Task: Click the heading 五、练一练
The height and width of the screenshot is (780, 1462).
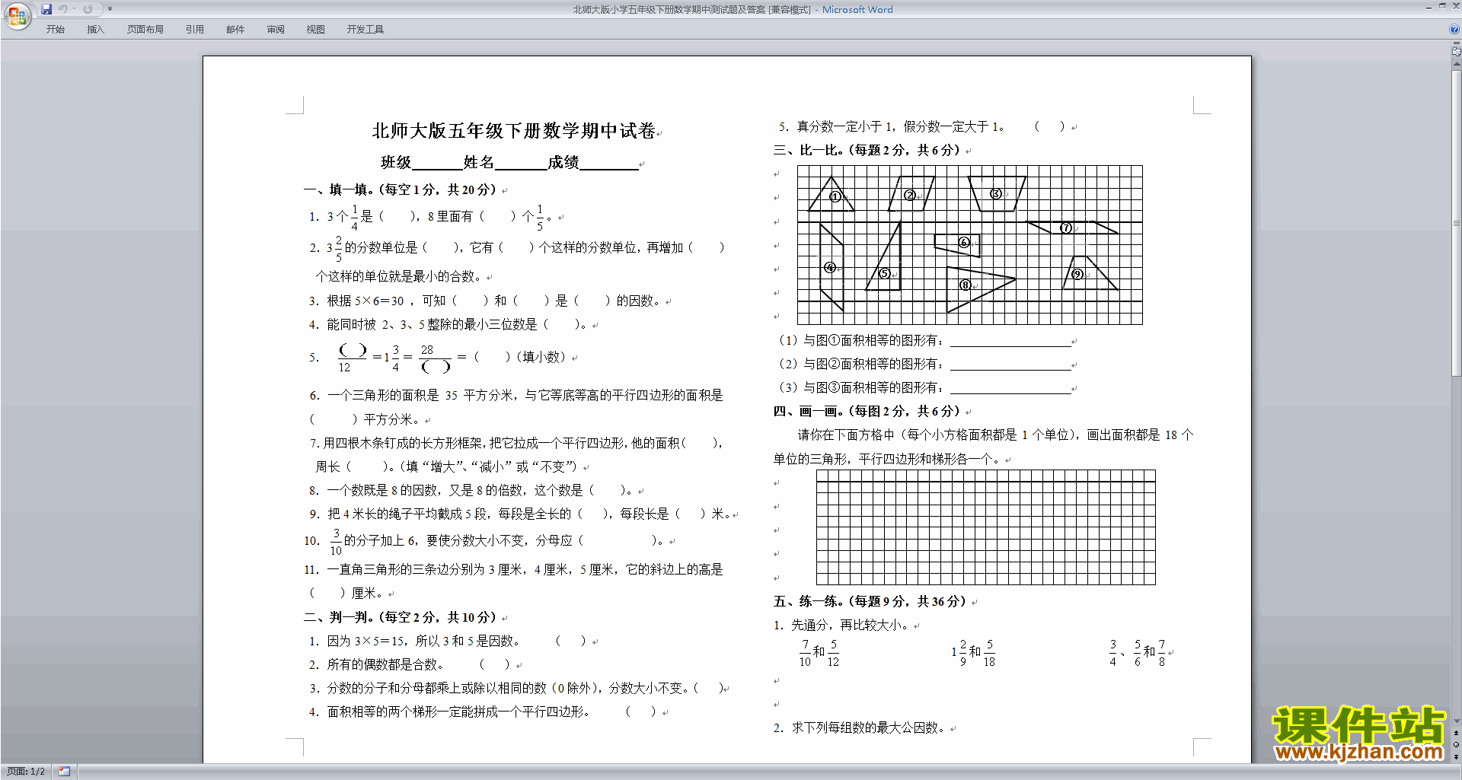Action: click(x=870, y=601)
